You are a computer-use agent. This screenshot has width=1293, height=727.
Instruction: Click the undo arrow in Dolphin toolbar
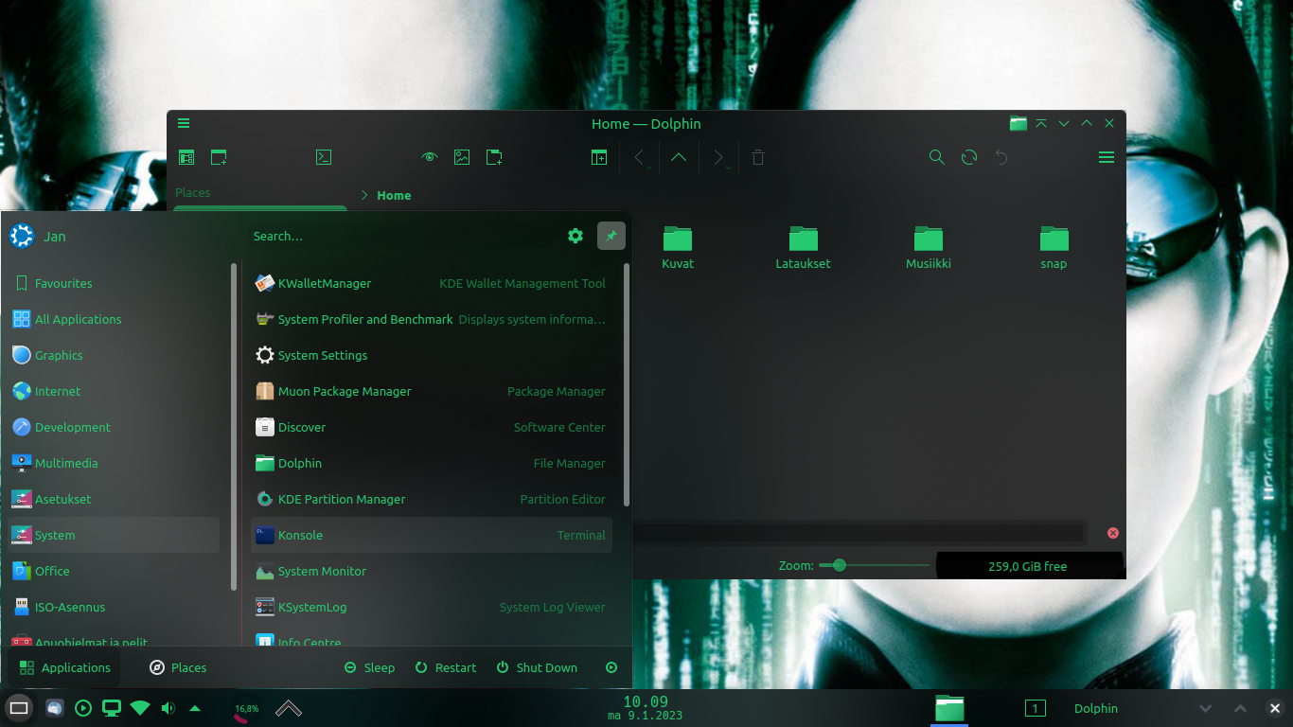click(x=1001, y=157)
